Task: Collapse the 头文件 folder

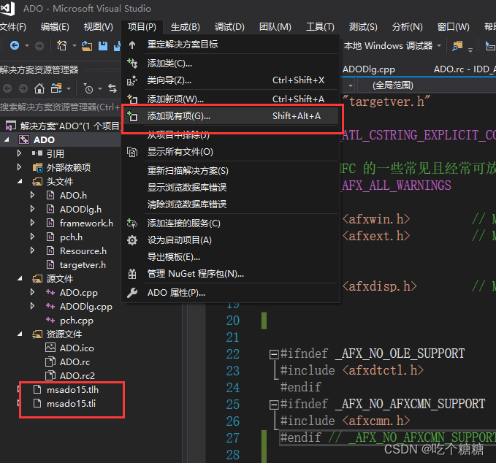Action: tap(20, 181)
